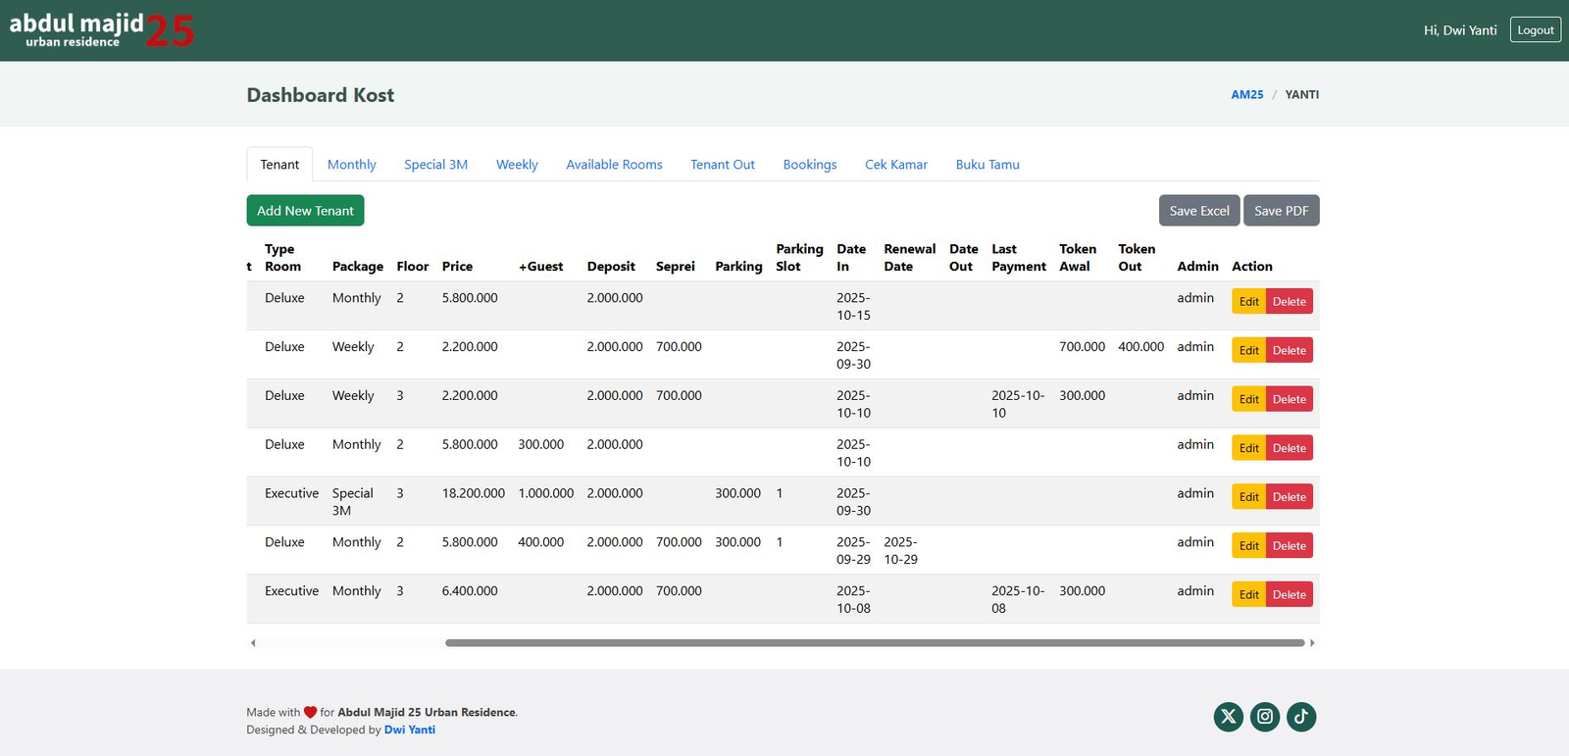The image size is (1569, 756).
Task: Select the horizontal table scrollbar thumb
Action: pos(875,643)
